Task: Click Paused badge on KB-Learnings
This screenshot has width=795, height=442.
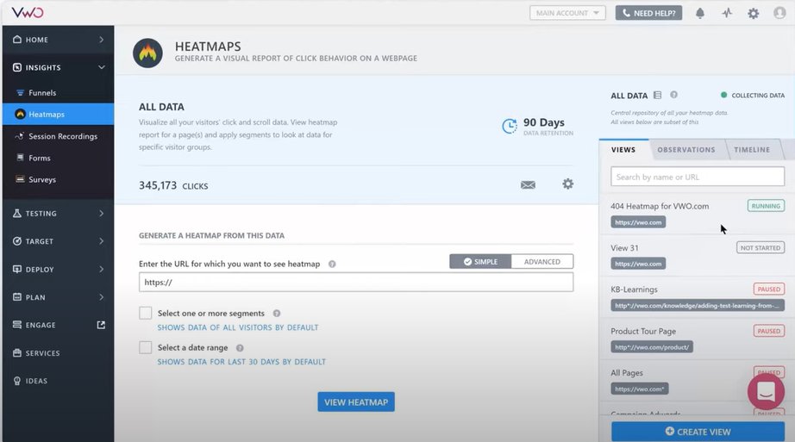Action: pyautogui.click(x=768, y=289)
